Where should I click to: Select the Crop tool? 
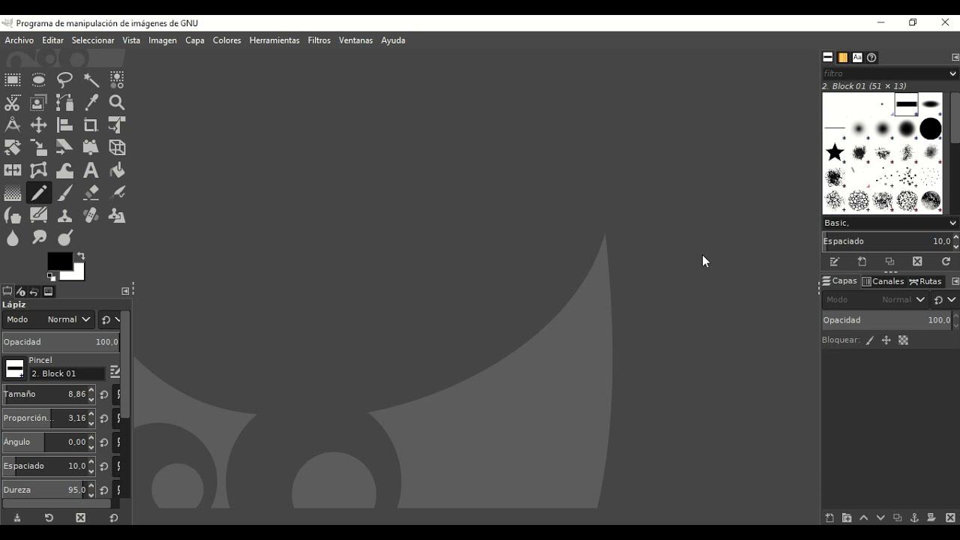coord(91,125)
